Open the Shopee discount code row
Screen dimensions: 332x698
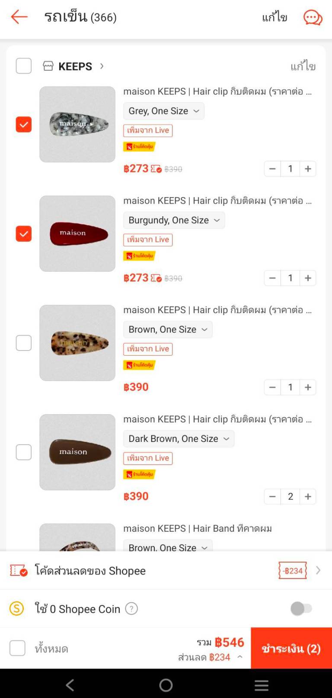pos(166,571)
